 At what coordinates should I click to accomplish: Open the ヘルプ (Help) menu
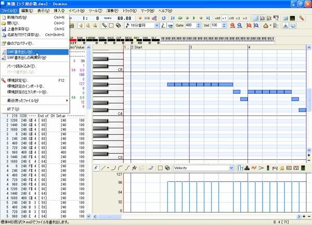click(x=165, y=10)
